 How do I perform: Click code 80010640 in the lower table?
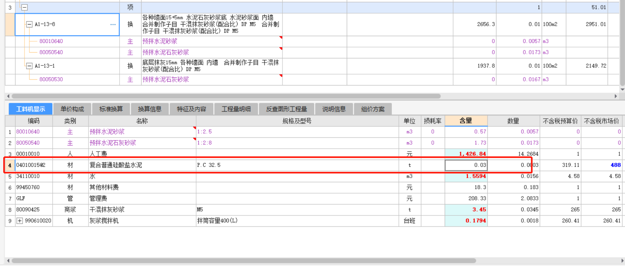(x=28, y=132)
